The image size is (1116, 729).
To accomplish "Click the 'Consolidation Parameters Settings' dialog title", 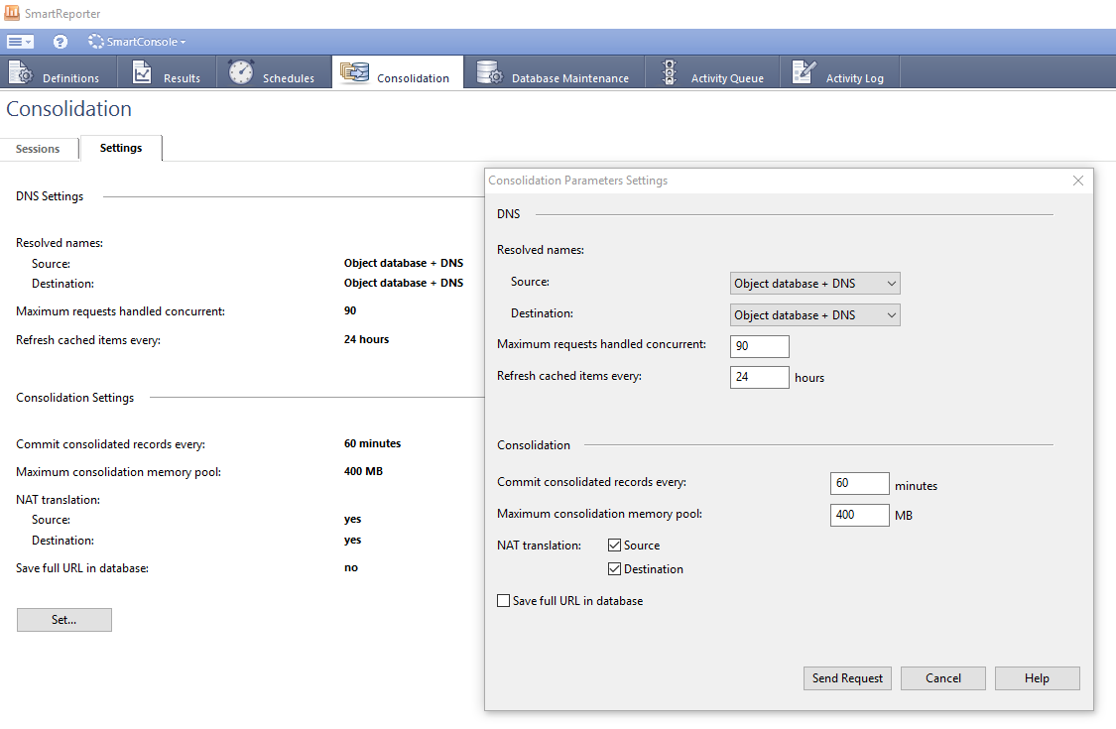I will click(x=578, y=181).
